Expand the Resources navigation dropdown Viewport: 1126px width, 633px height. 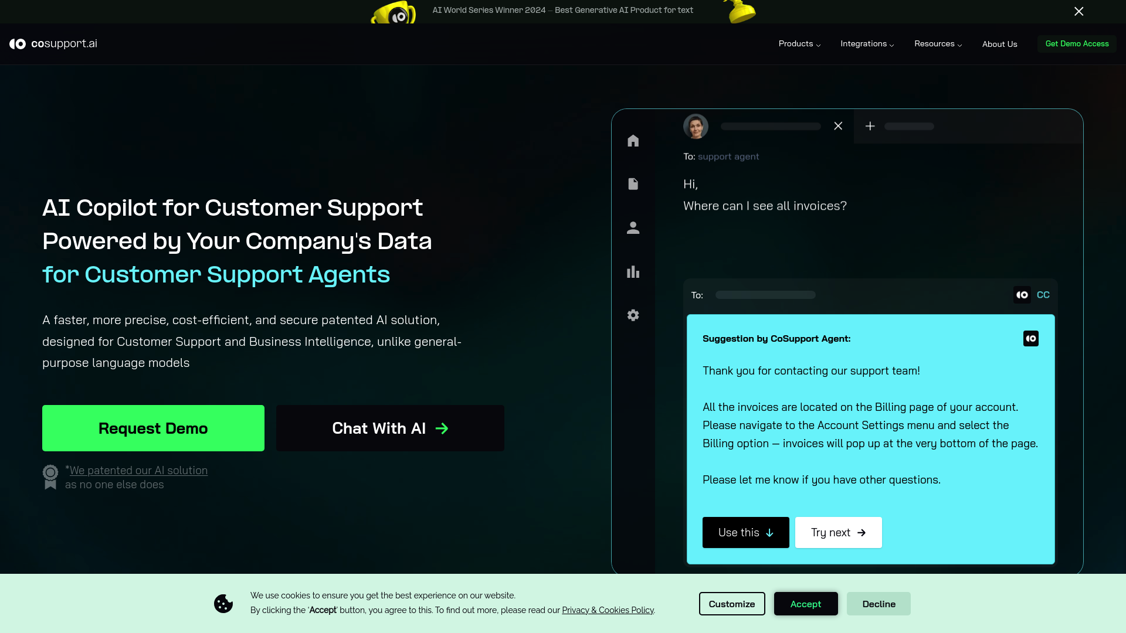(x=938, y=43)
